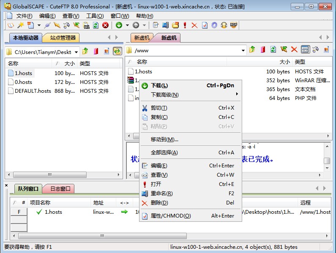Open dropdown arrow next to gray Upload icon
The height and width of the screenshot is (253, 336).
tap(144, 25)
